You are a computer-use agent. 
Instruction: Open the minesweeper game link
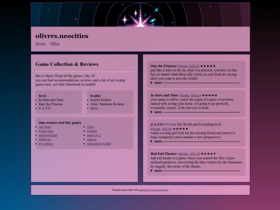[48, 135]
